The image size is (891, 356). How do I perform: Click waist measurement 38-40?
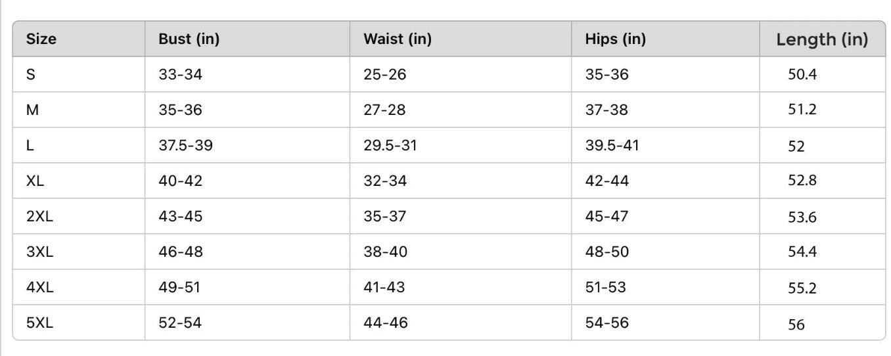[x=385, y=252]
